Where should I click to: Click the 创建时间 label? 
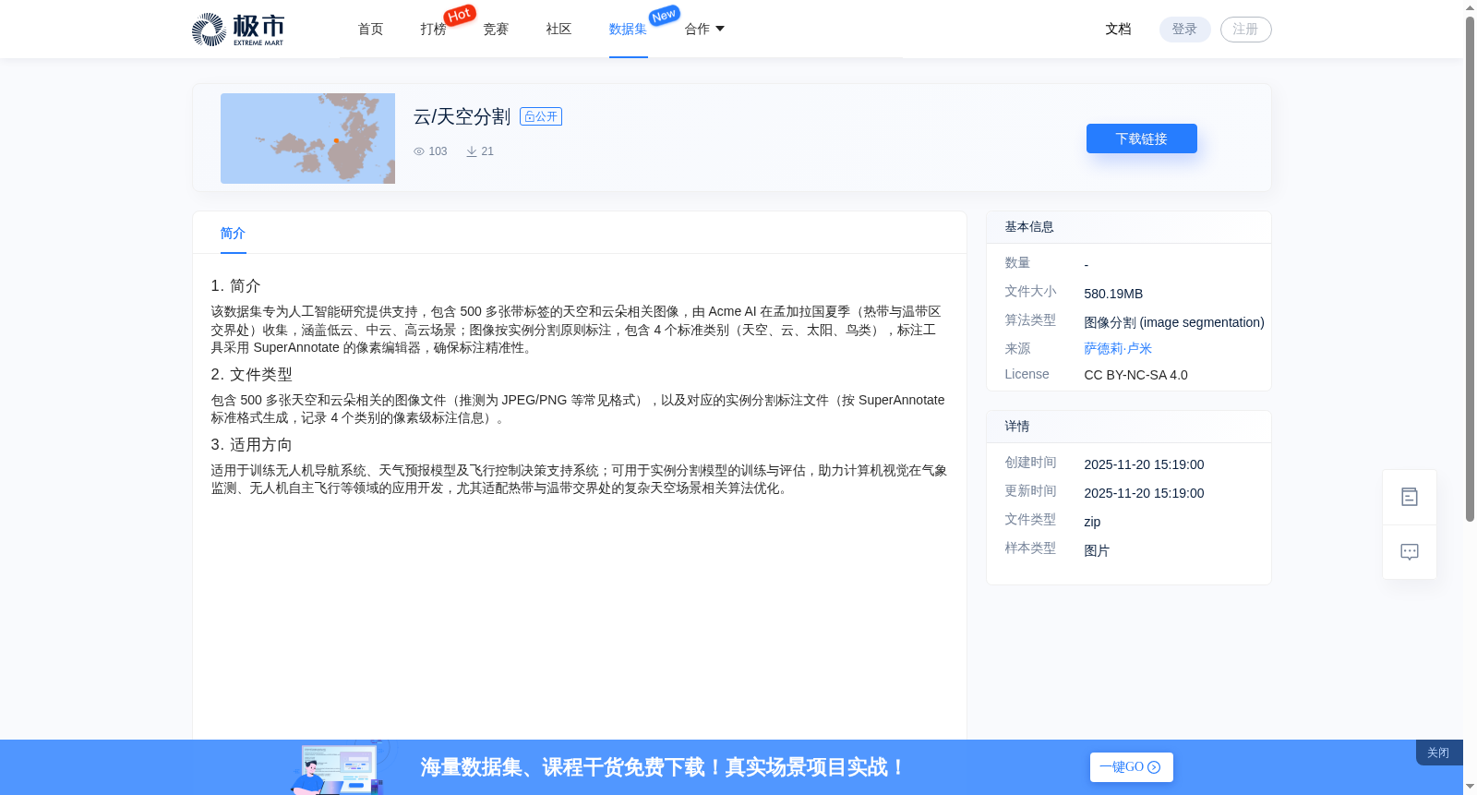[1030, 463]
